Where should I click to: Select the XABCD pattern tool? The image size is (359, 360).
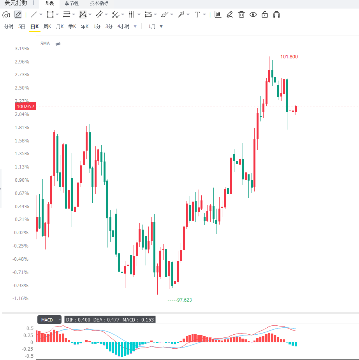(x=83, y=15)
